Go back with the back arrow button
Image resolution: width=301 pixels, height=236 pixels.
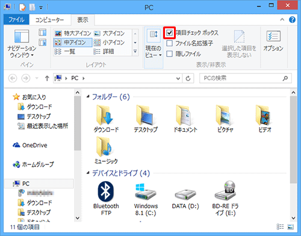pyautogui.click(x=13, y=78)
